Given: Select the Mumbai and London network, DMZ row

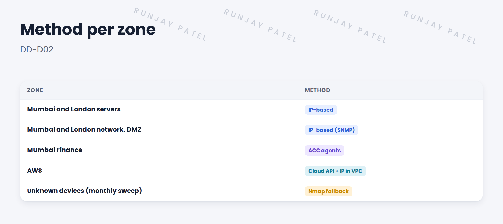Looking at the screenshot, I should (251, 130).
